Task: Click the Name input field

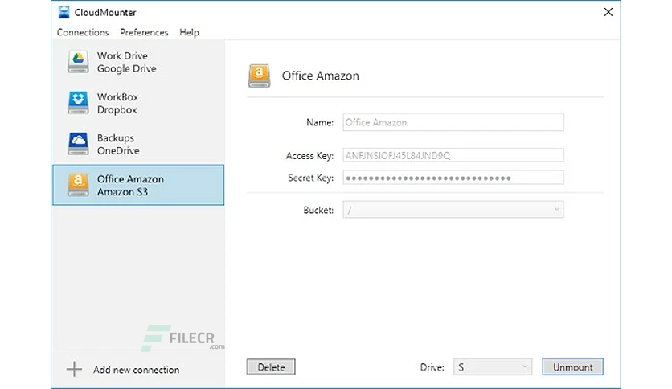Action: (453, 122)
